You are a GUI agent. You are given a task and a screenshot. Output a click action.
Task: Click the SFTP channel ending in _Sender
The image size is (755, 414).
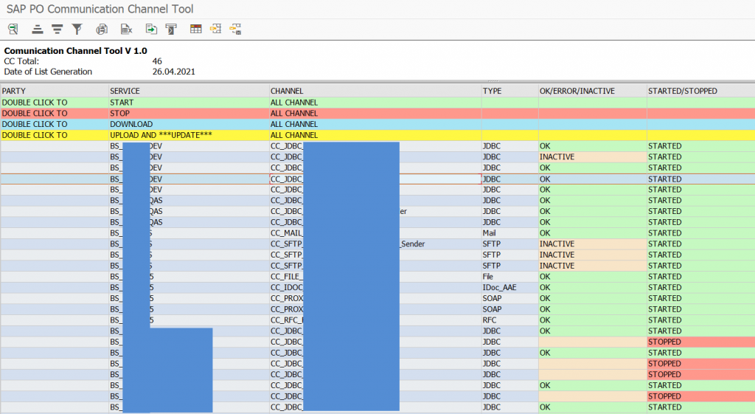point(375,244)
